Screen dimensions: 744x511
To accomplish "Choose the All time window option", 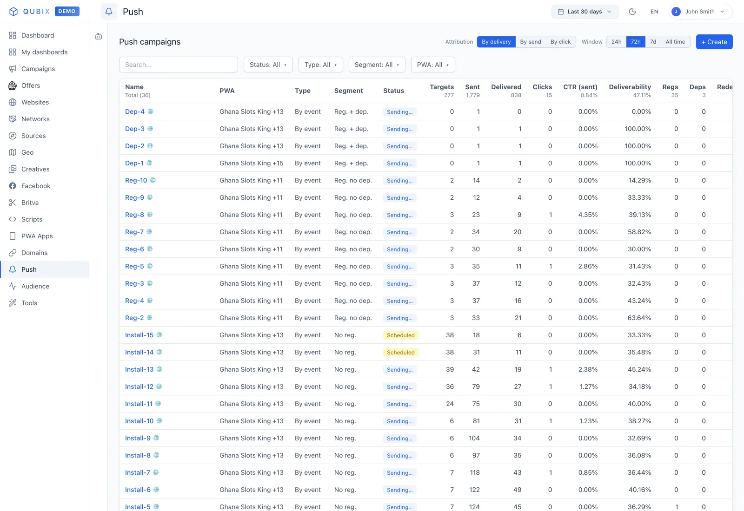I will point(675,42).
